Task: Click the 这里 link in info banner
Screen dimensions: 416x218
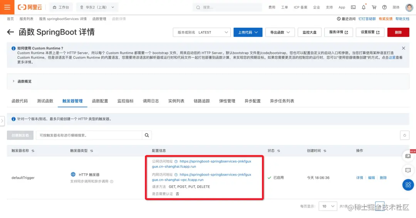Action: click(392, 58)
